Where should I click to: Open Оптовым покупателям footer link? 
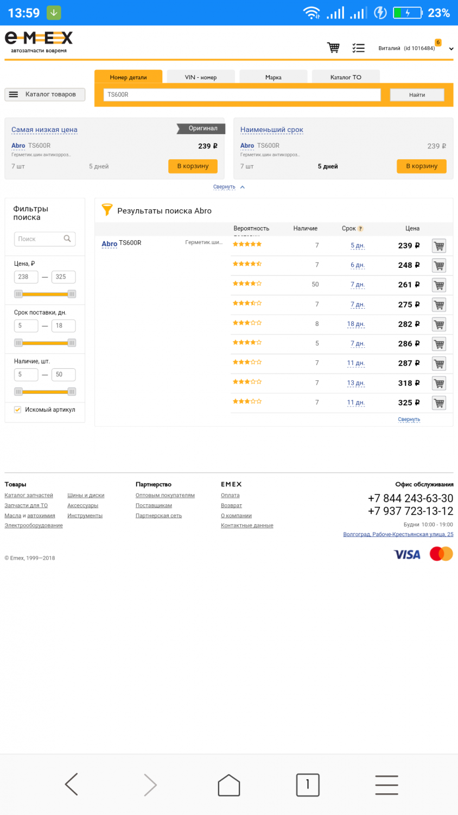tap(165, 496)
